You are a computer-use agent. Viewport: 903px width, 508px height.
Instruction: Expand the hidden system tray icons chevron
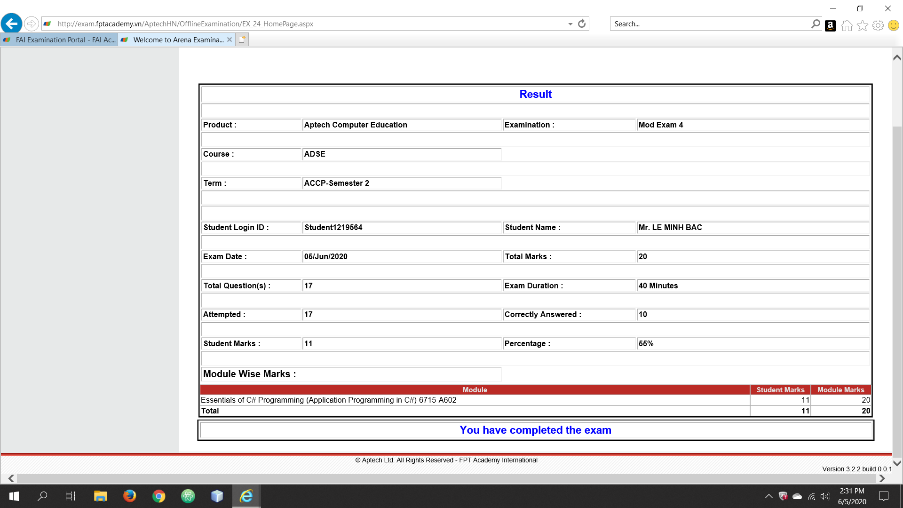point(768,496)
